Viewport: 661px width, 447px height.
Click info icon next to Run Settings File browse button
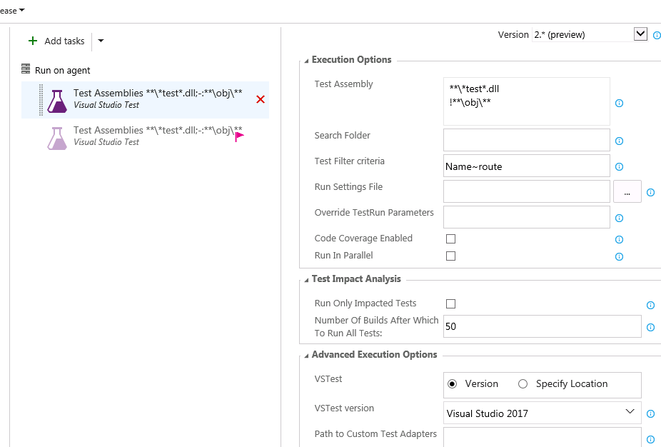coord(650,191)
